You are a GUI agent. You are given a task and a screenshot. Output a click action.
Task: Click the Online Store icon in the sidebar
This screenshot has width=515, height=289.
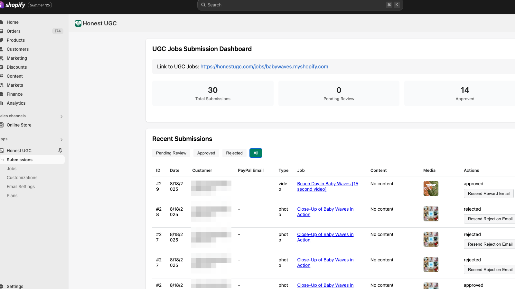(x=2, y=125)
